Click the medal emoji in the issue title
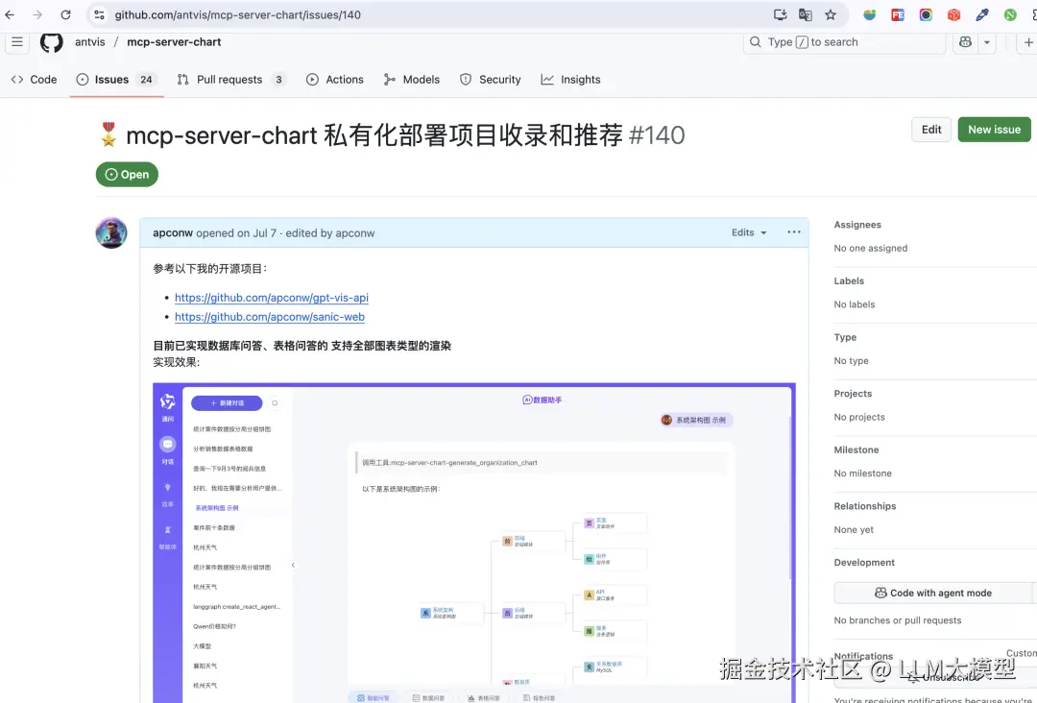Viewport: 1037px width, 703px height. click(x=109, y=134)
